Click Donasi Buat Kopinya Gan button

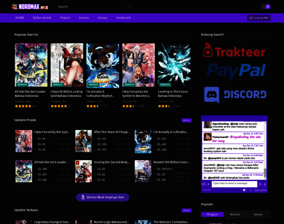tap(103, 197)
